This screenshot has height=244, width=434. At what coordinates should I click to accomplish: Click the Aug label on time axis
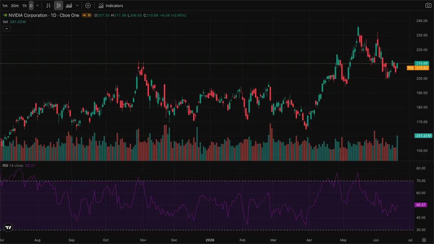tap(37, 240)
